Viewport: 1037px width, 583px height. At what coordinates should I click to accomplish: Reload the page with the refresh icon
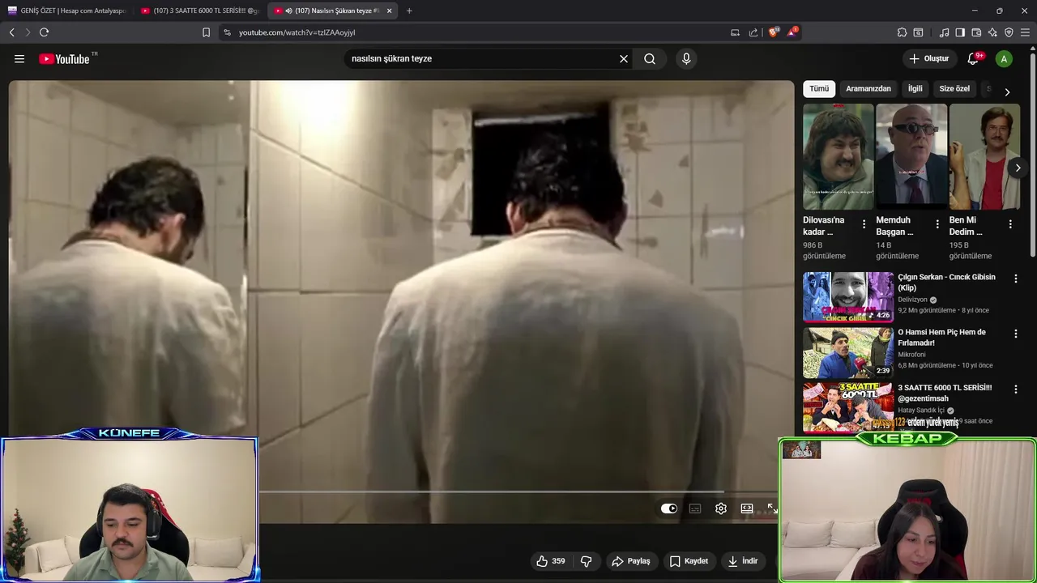tap(44, 32)
